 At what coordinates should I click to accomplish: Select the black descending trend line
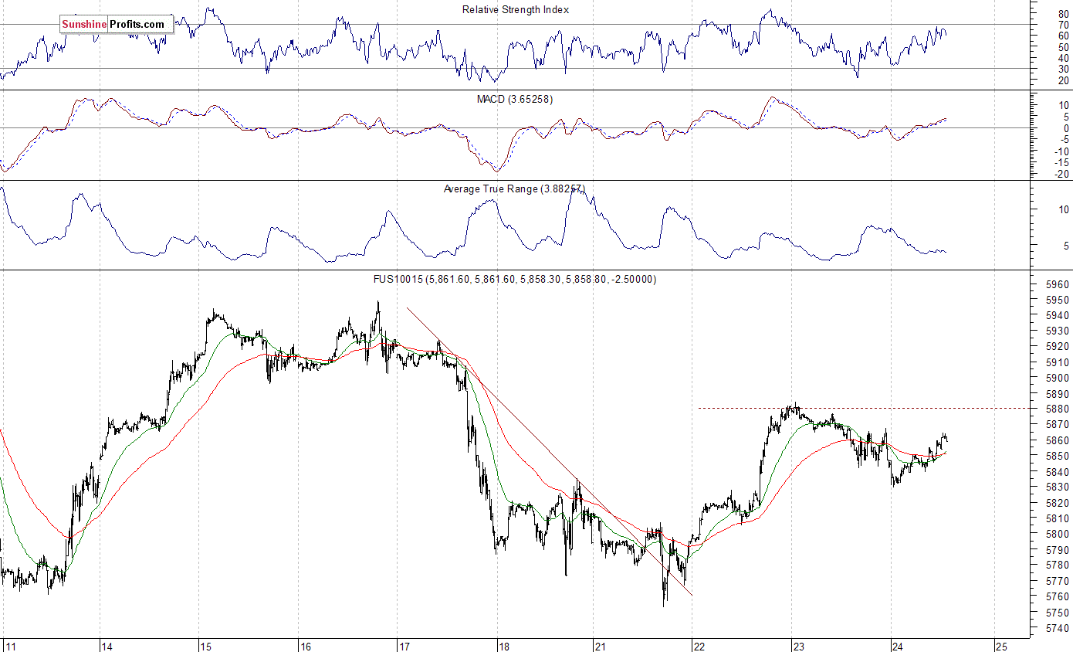550,452
